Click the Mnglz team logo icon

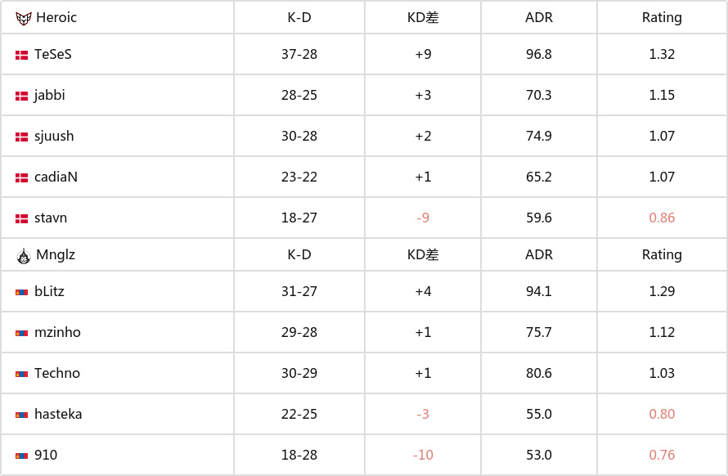tap(23, 256)
